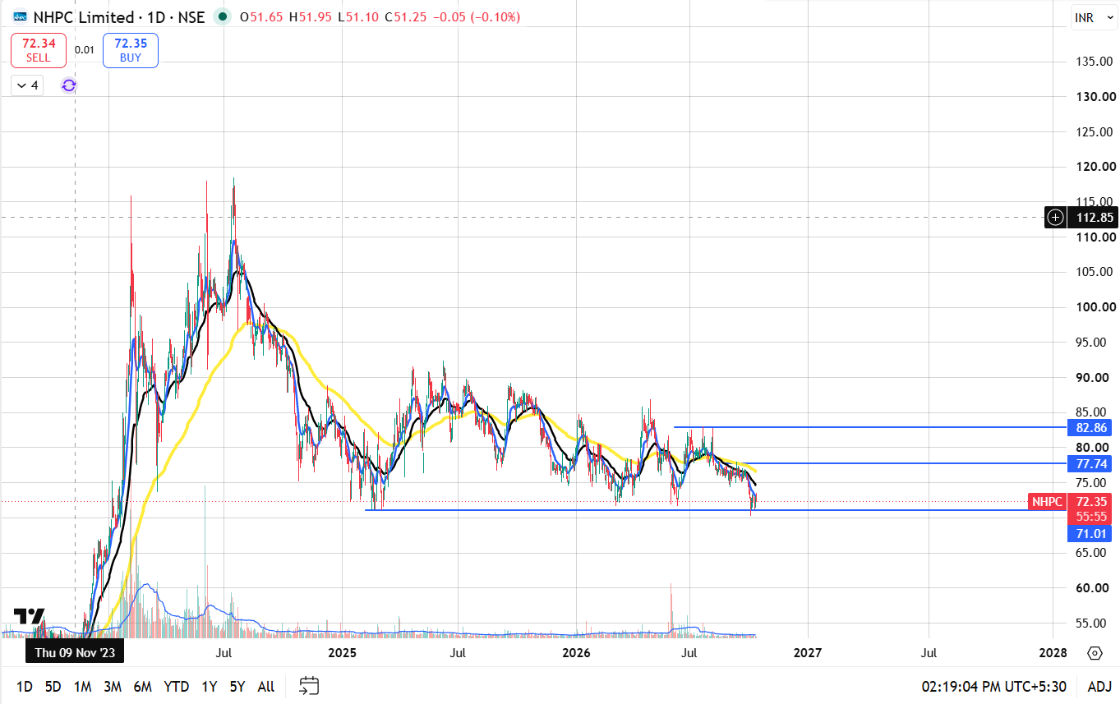1120x704 pixels.
Task: Open timezone menu at 02:19:04 PM UTC+5:30
Action: click(993, 687)
